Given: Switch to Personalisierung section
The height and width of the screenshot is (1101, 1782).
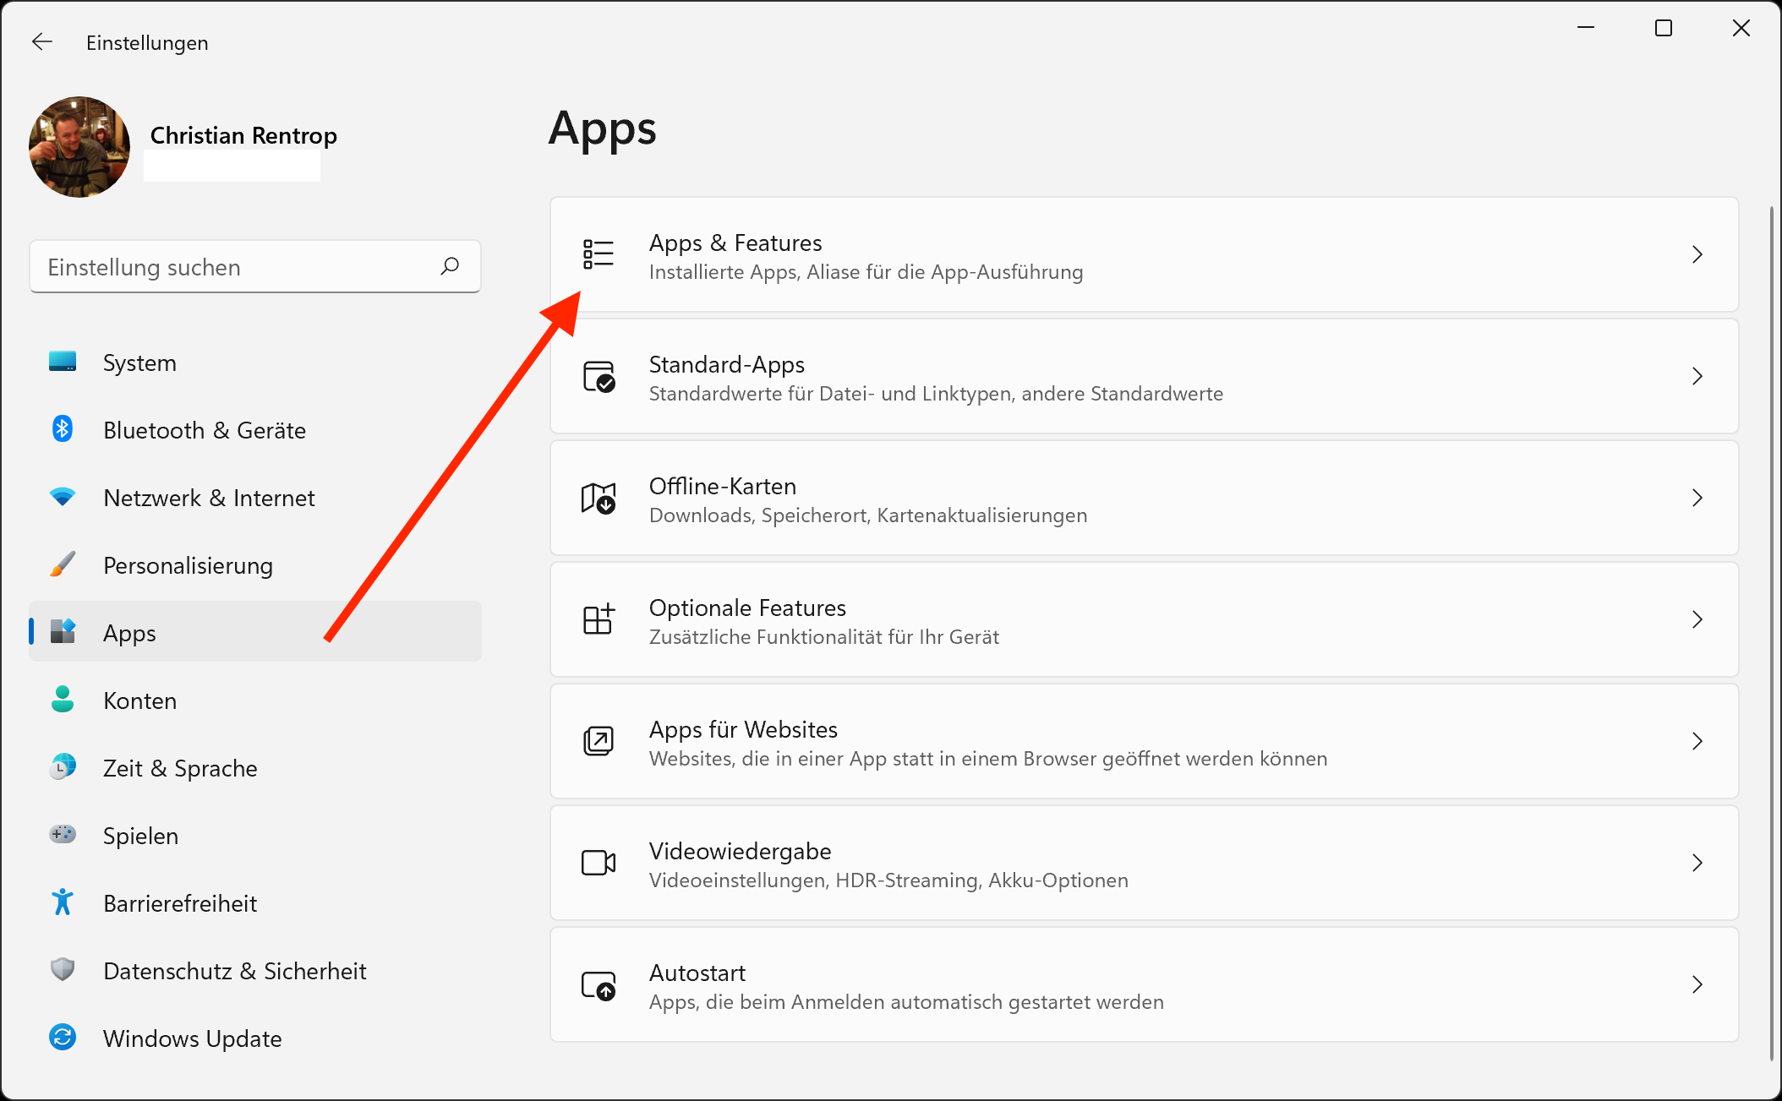Looking at the screenshot, I should (x=188, y=565).
